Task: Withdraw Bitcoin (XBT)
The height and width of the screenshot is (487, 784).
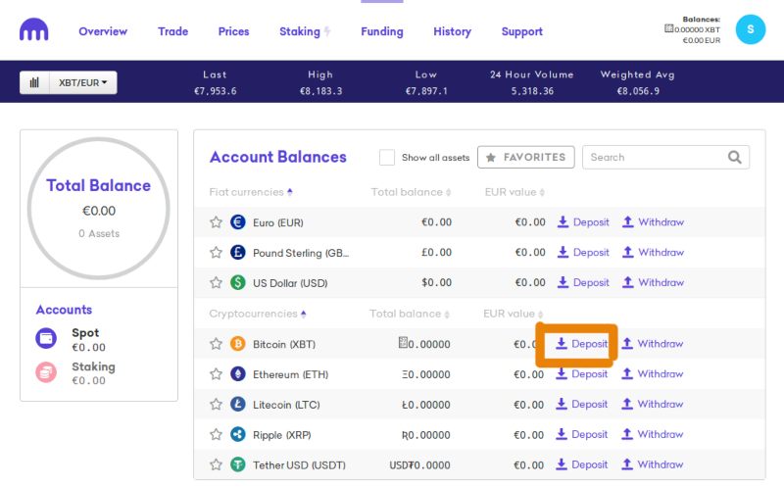Action: [652, 344]
